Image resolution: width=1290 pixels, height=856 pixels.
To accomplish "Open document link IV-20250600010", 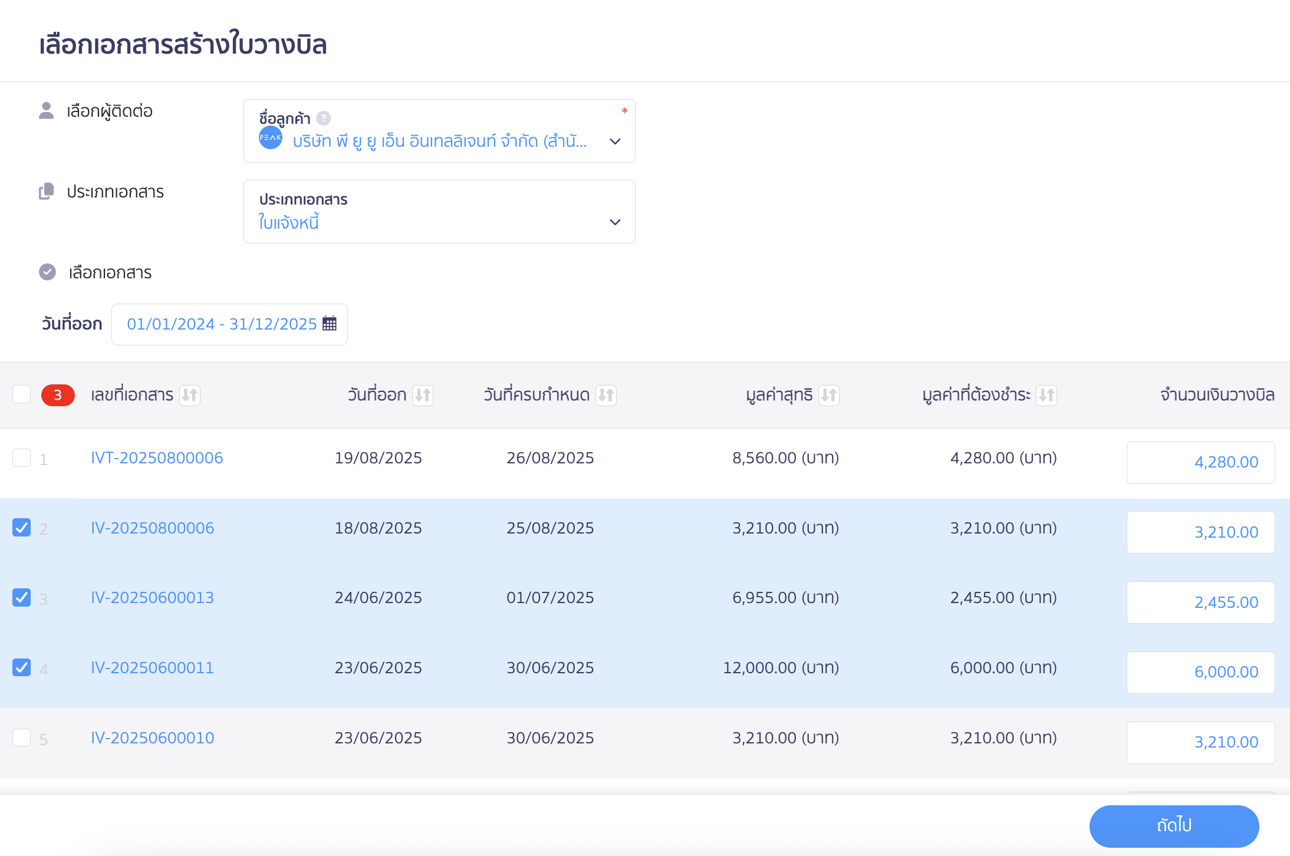I will click(152, 738).
